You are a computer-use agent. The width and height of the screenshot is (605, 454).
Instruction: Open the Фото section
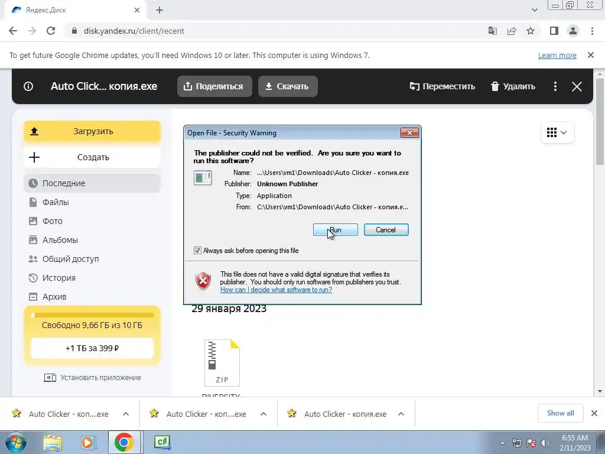click(x=92, y=221)
